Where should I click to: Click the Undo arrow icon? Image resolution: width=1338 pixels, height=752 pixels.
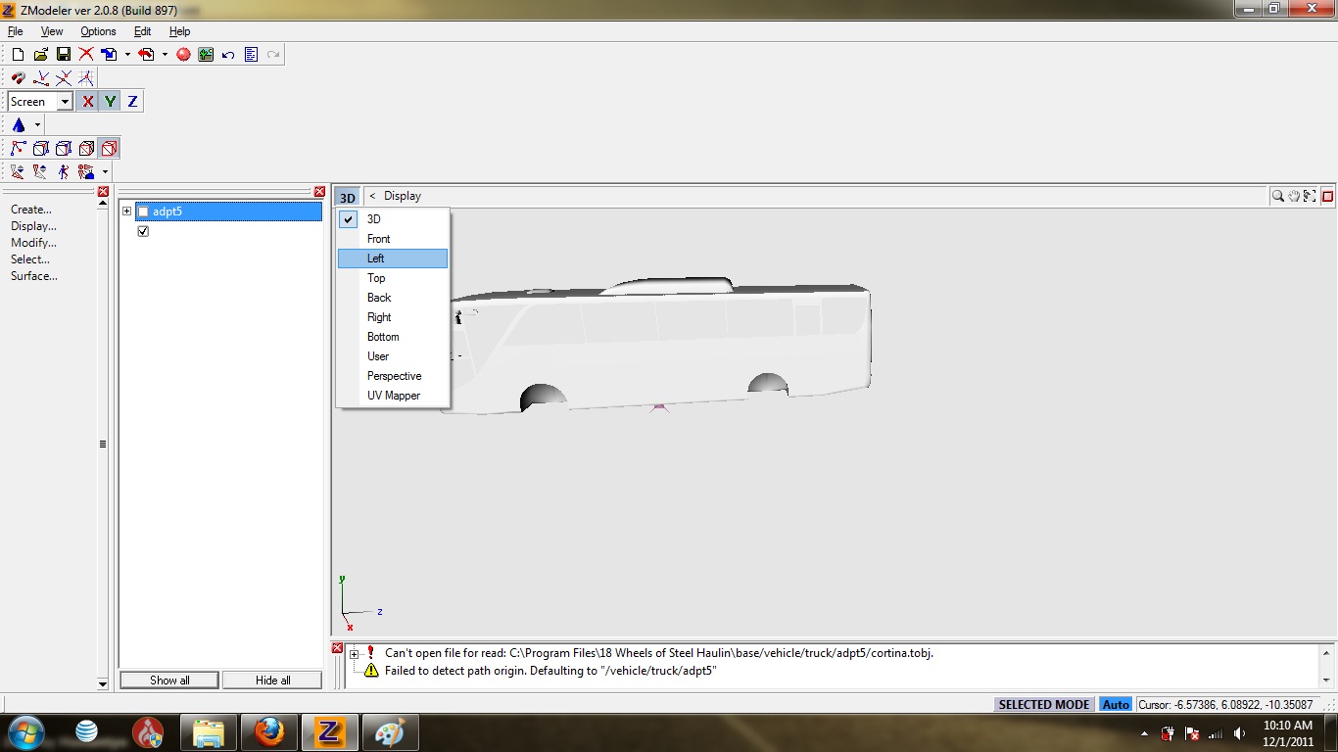pyautogui.click(x=226, y=54)
